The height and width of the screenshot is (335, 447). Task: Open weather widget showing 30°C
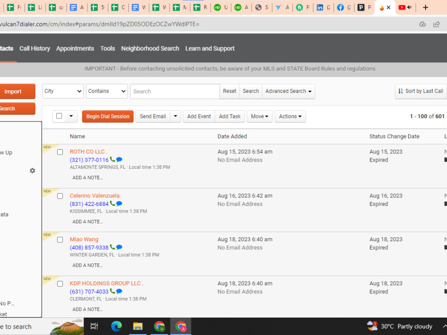pos(399,326)
